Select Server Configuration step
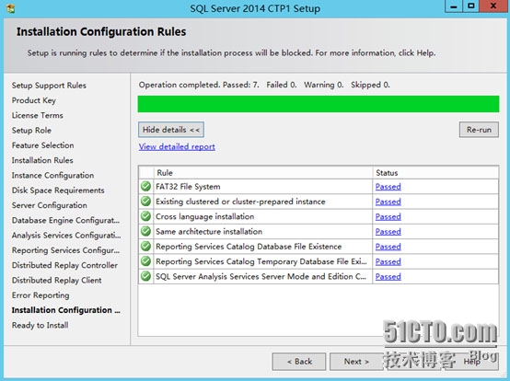 point(50,205)
